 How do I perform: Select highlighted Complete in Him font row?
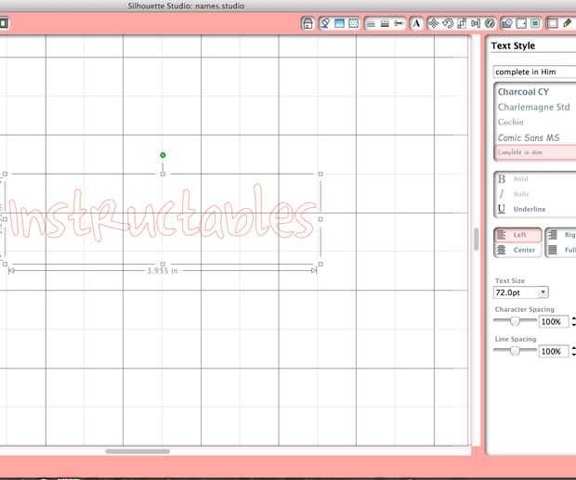536,152
